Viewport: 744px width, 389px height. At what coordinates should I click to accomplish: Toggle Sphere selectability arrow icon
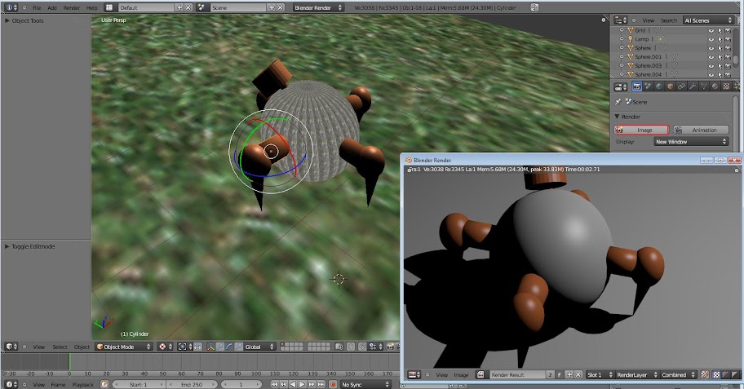(x=720, y=48)
